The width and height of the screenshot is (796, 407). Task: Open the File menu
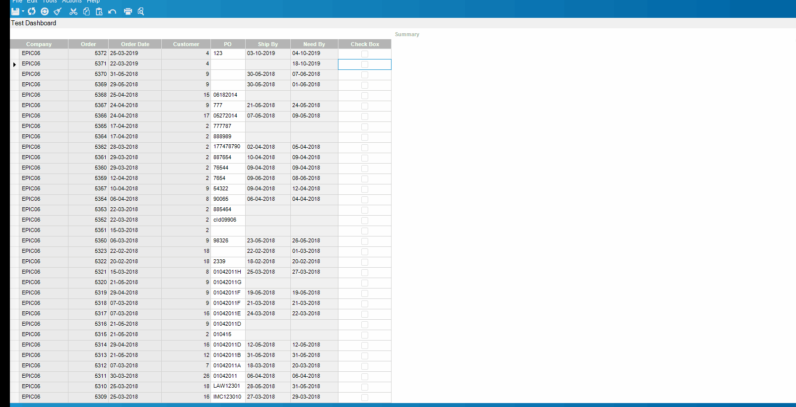17,1
